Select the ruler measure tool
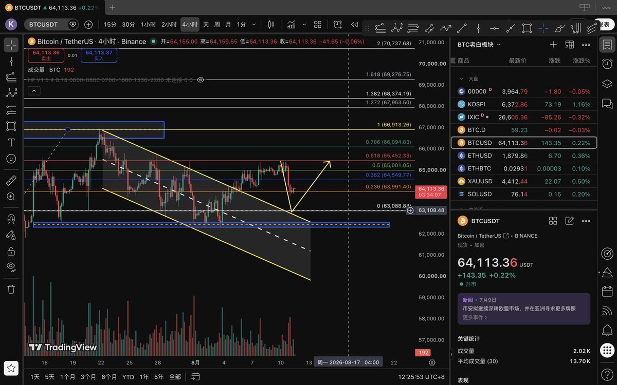The width and height of the screenshot is (617, 385). tap(11, 180)
